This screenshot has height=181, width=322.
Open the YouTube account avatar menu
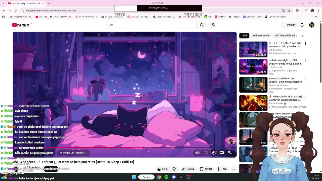(x=312, y=25)
